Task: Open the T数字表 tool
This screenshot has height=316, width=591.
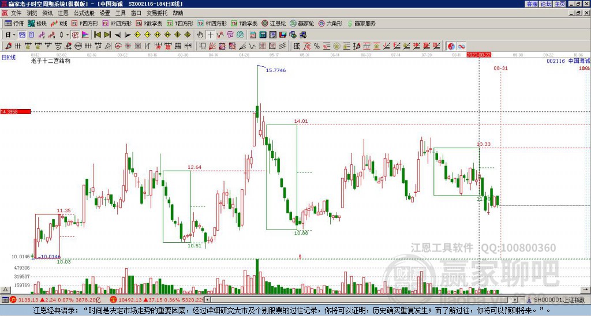Action: (244, 23)
